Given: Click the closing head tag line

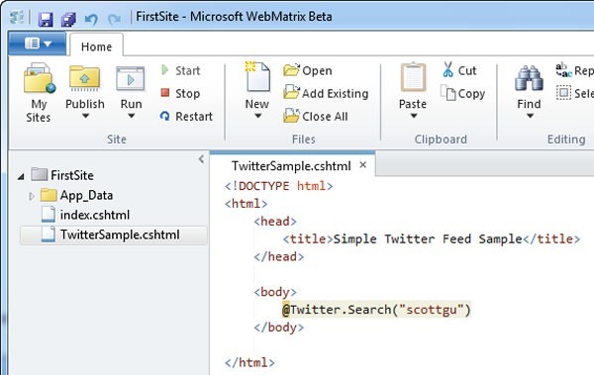Looking at the screenshot, I should (279, 257).
